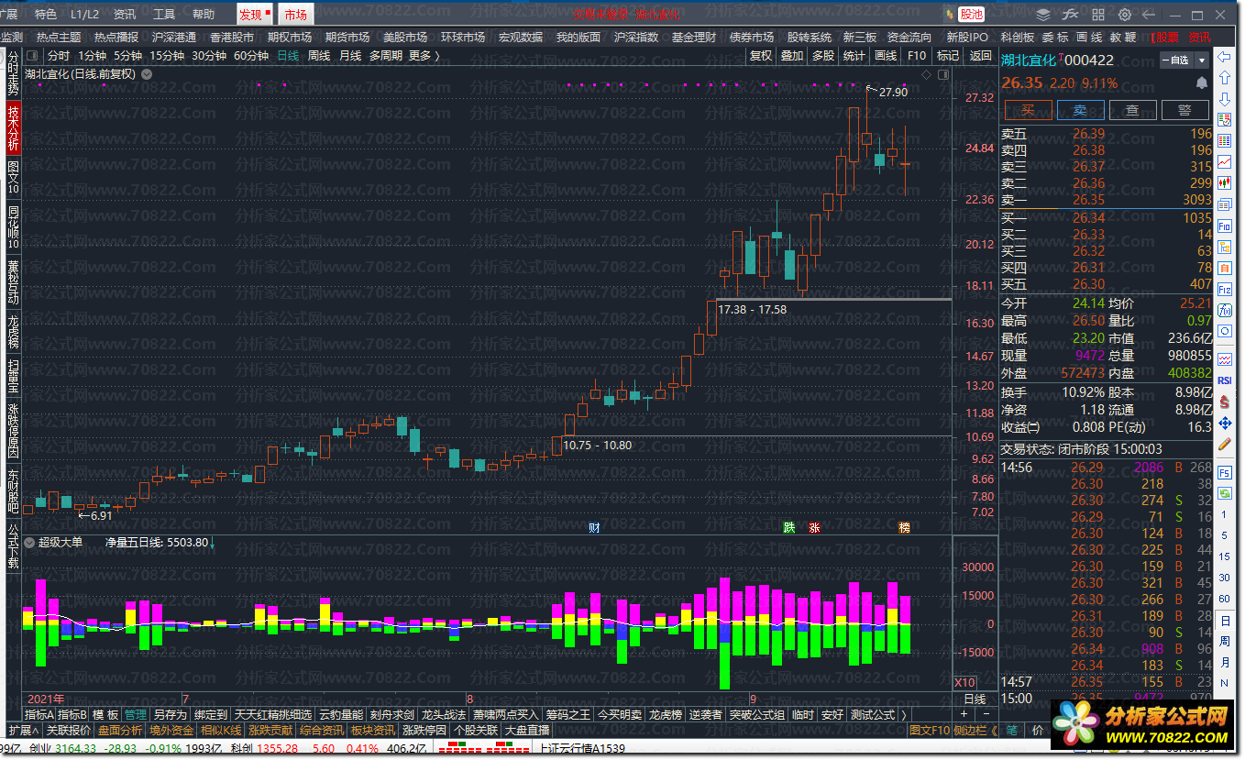Open the F12 sidebar icon

[1224, 289]
